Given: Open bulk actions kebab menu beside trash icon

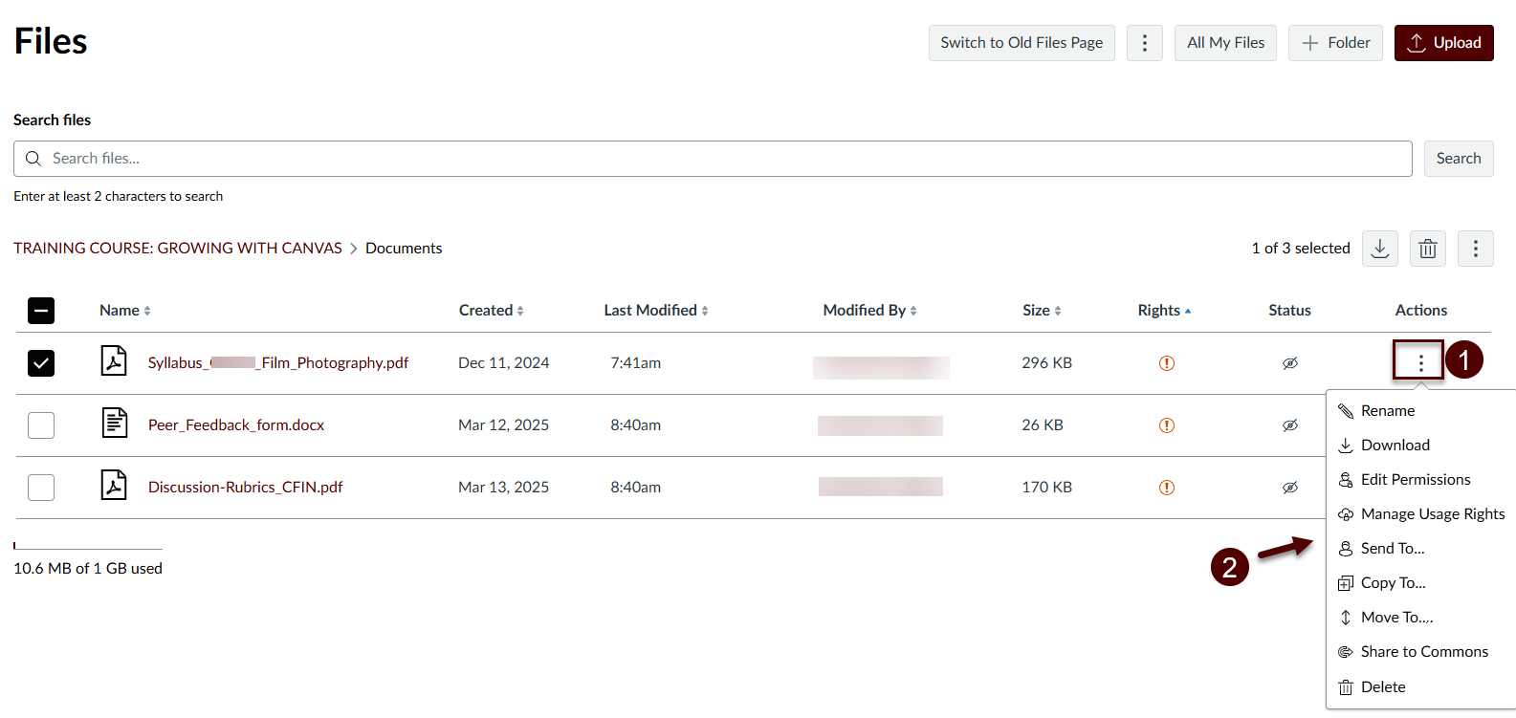Looking at the screenshot, I should (x=1475, y=249).
